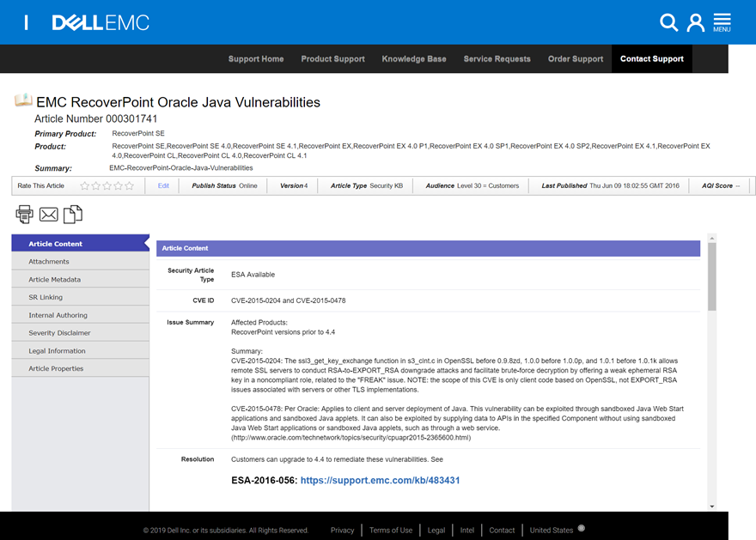
Task: Rate article with first star
Action: (84, 186)
